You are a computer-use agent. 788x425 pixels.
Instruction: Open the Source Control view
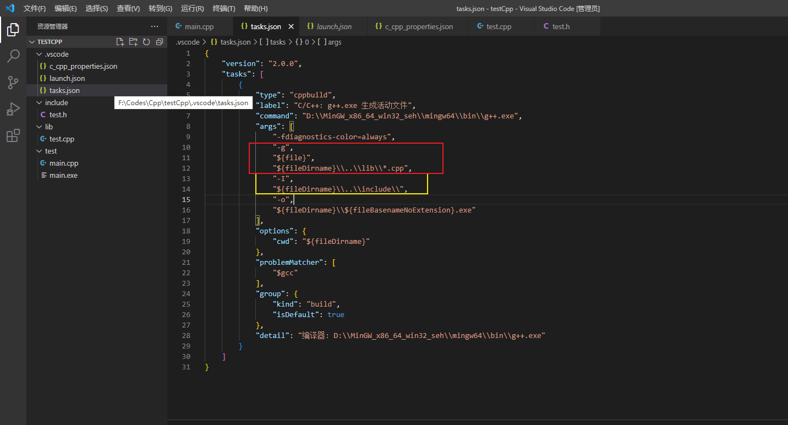point(13,82)
